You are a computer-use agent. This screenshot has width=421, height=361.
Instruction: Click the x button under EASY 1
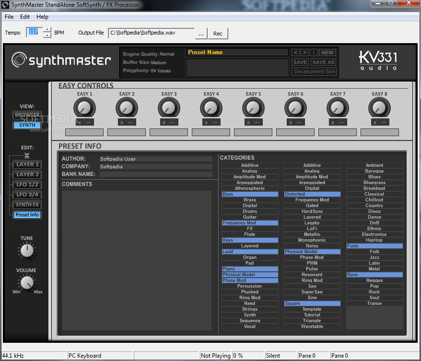coord(80,122)
